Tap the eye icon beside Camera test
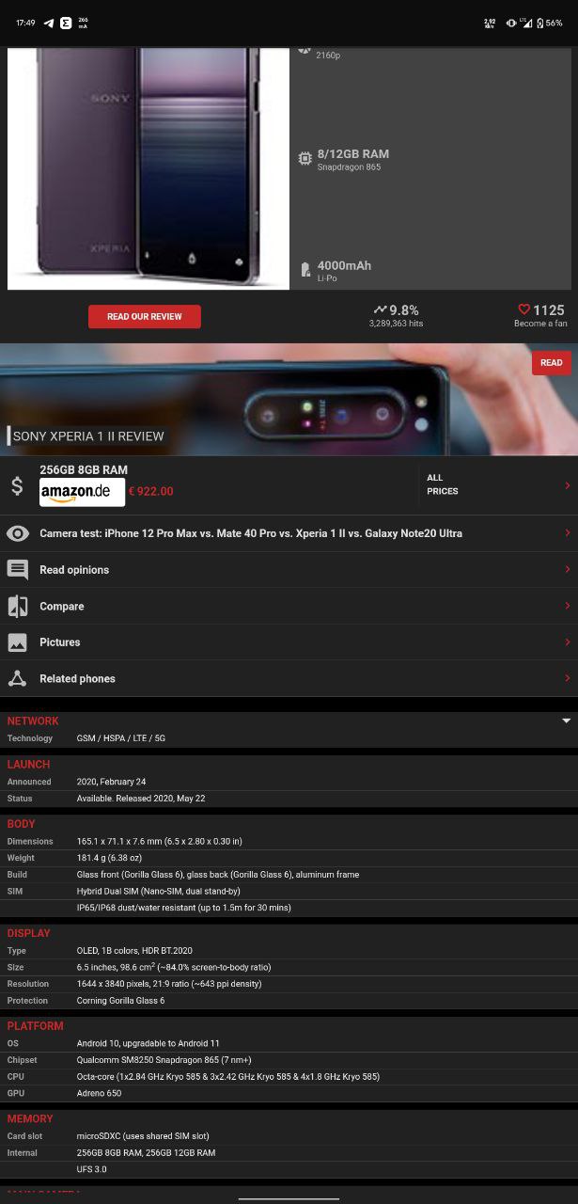Screen dimensions: 578x1204 [x=18, y=533]
